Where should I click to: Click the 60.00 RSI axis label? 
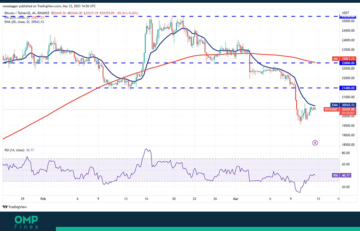coord(346,164)
